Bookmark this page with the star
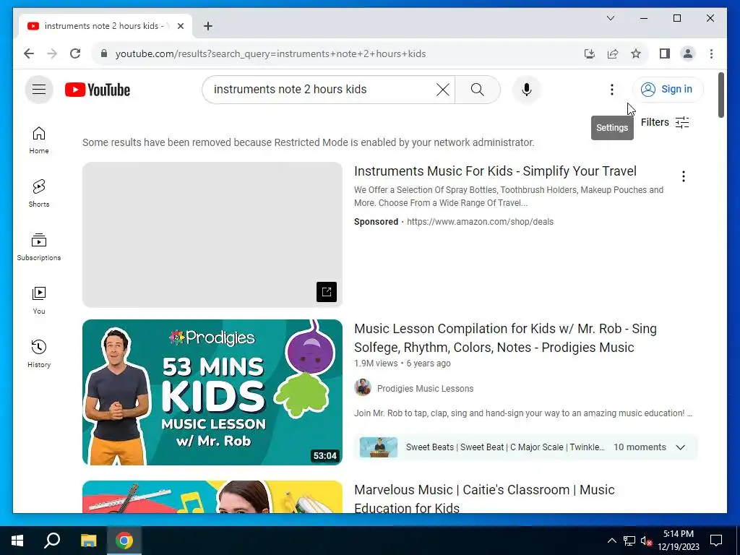Viewport: 740px width, 555px height. pos(636,53)
